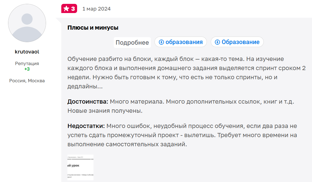Select the lowercase образования tag text
Image resolution: width=312 pixels, height=182 pixels.
tap(184, 42)
